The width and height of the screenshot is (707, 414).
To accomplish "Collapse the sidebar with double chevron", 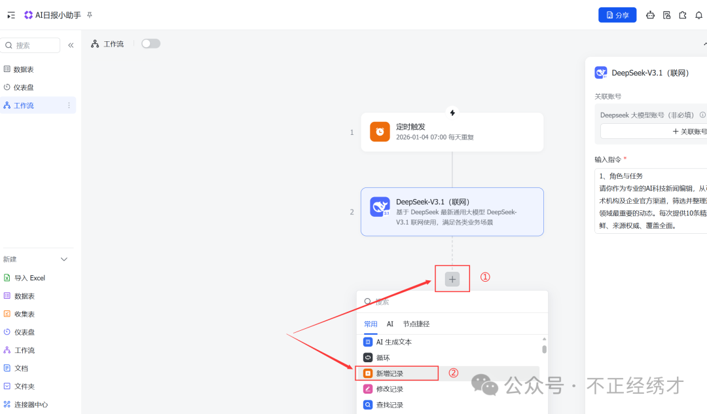I will point(71,45).
